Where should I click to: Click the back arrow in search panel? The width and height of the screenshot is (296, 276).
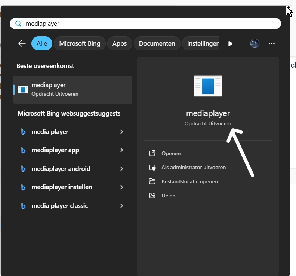point(22,43)
